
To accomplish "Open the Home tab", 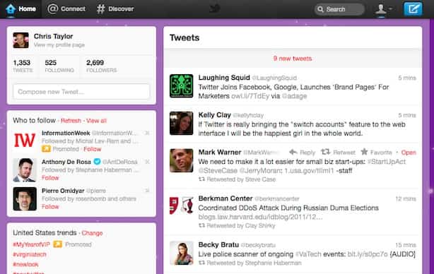I will [x=20, y=9].
